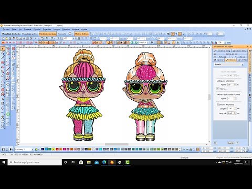
Task: Adjust the Long. mín spinner arrows
Action: [x=235, y=113]
